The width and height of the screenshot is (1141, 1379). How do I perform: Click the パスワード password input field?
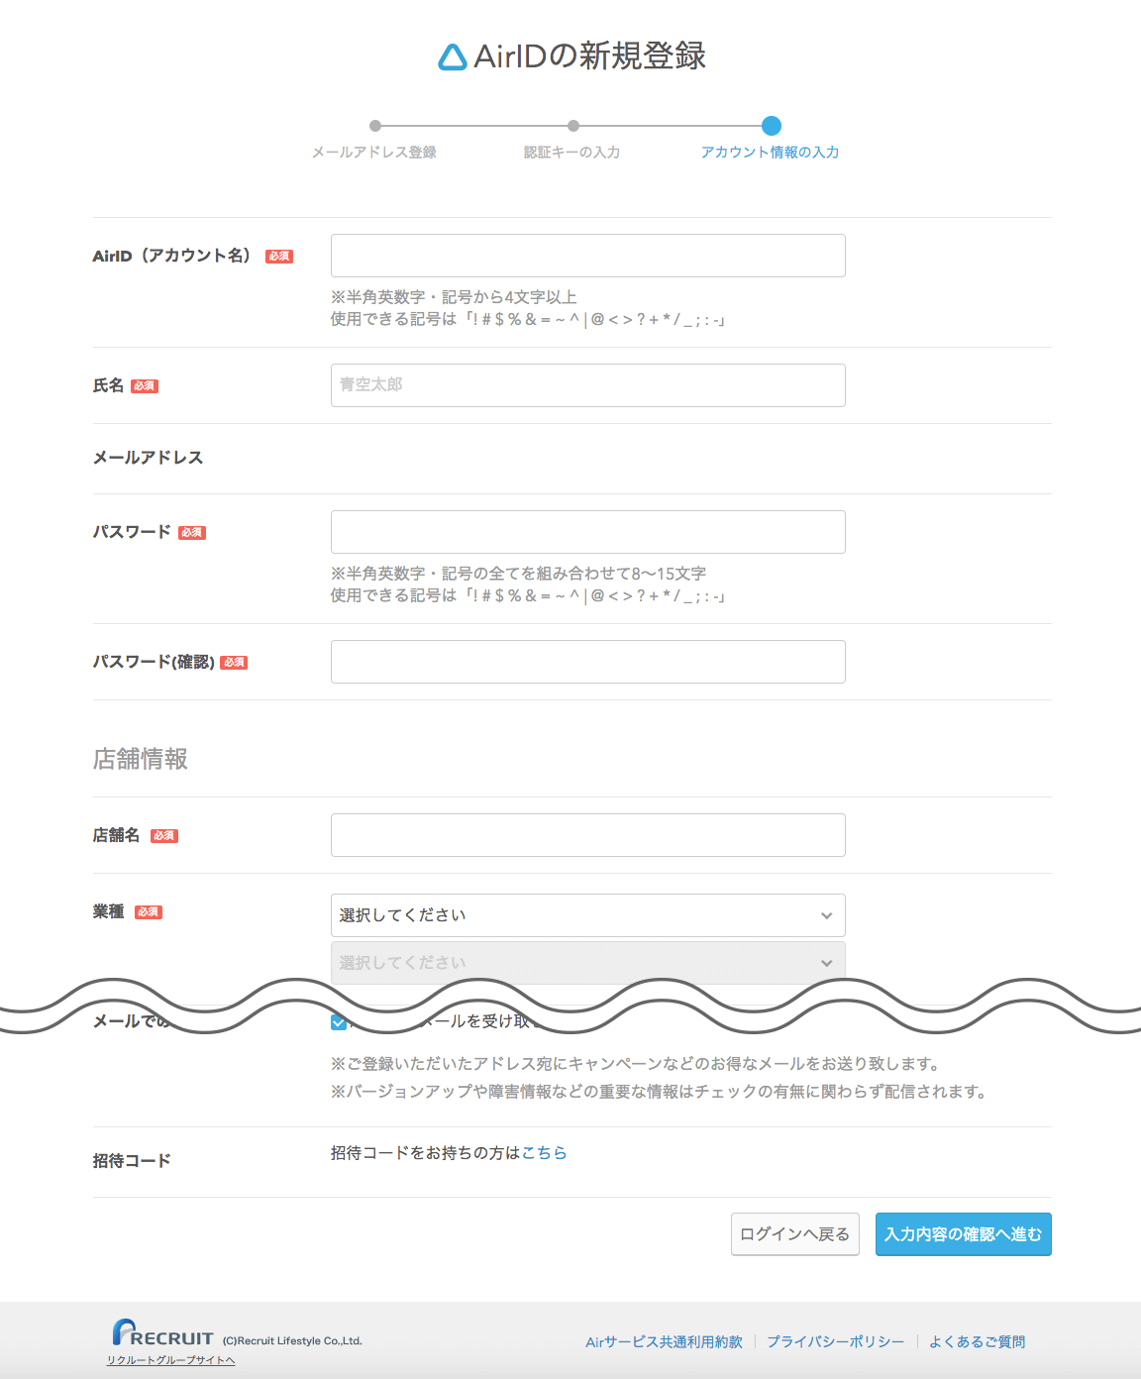[588, 532]
